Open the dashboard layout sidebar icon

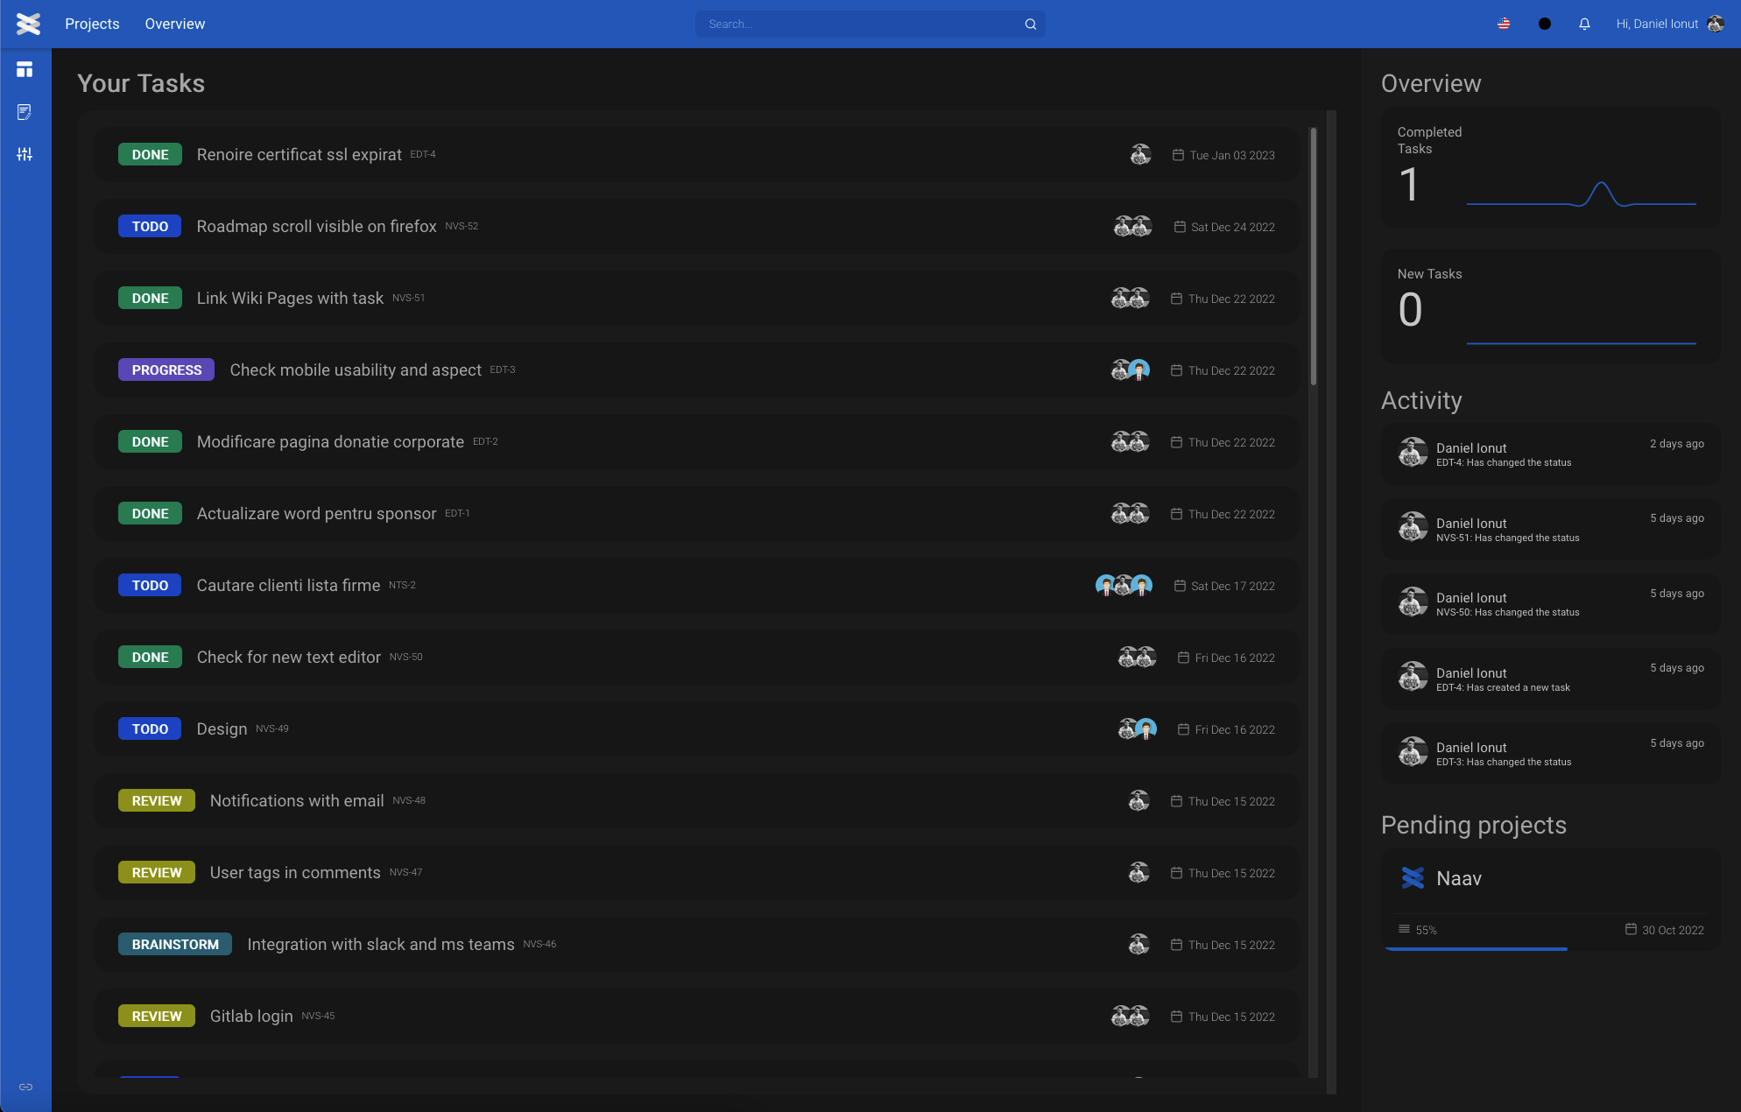pyautogui.click(x=25, y=69)
